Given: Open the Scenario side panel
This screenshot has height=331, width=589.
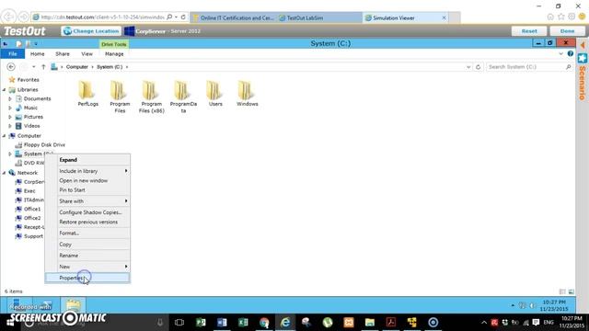Looking at the screenshot, I should pyautogui.click(x=583, y=77).
